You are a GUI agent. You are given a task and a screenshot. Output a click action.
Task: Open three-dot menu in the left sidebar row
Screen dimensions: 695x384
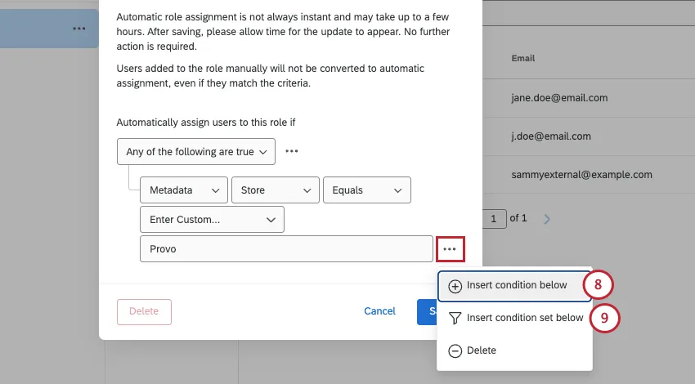pos(78,29)
